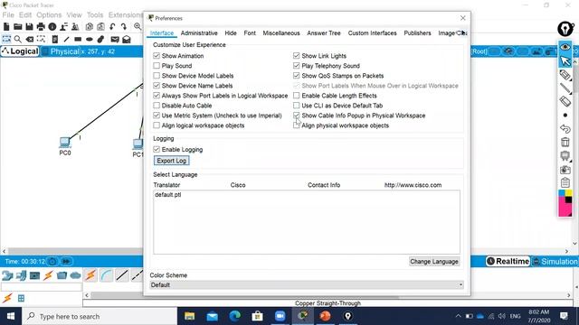Click the Redo arrow in main toolbar

coord(124,26)
